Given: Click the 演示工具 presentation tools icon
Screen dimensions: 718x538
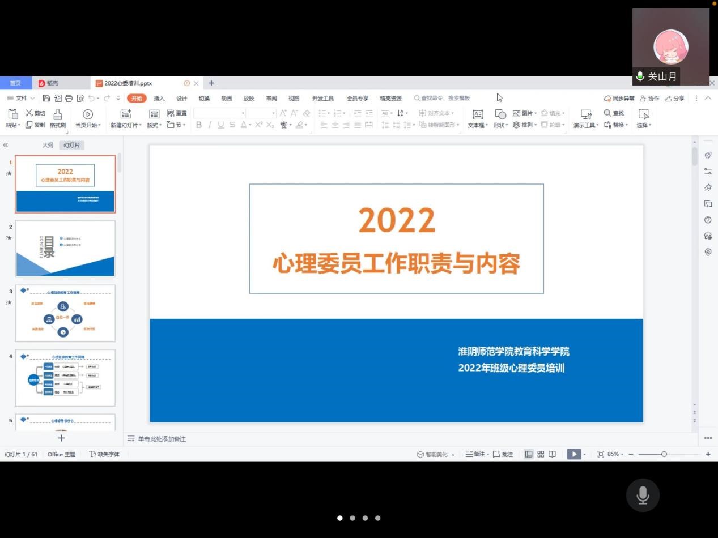Looking at the screenshot, I should pyautogui.click(x=586, y=114).
